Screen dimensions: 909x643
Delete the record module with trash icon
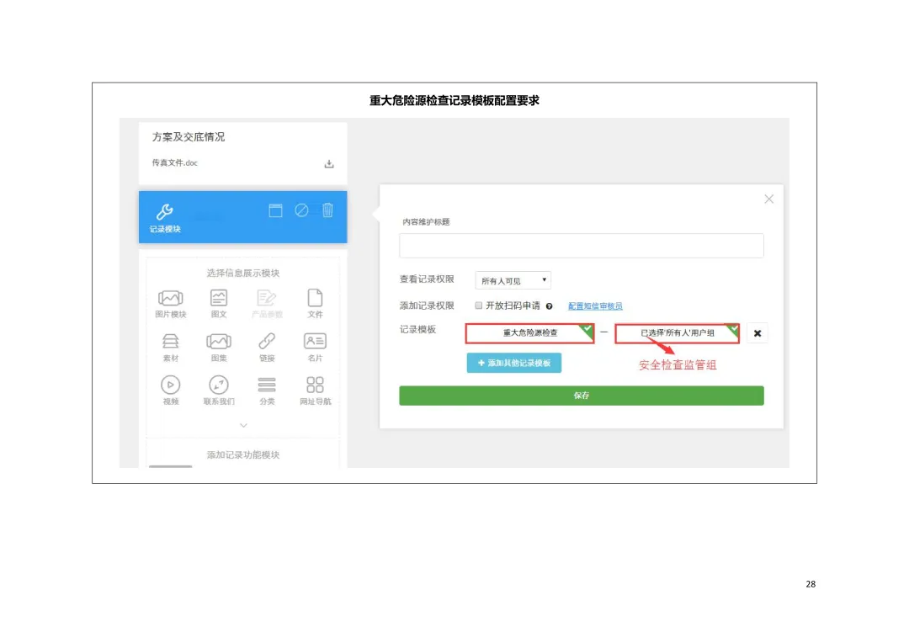(327, 210)
